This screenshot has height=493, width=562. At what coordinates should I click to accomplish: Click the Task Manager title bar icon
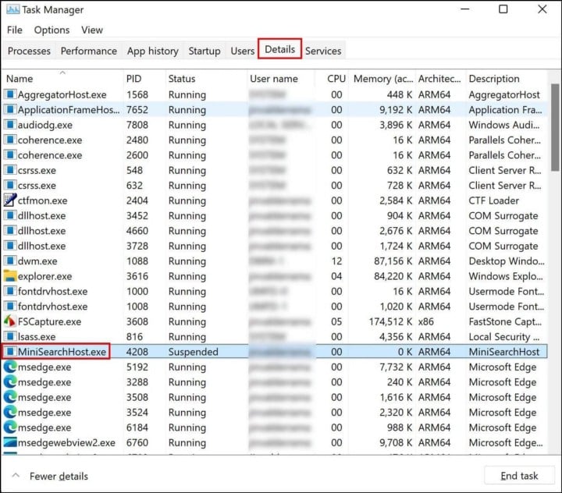pos(13,9)
